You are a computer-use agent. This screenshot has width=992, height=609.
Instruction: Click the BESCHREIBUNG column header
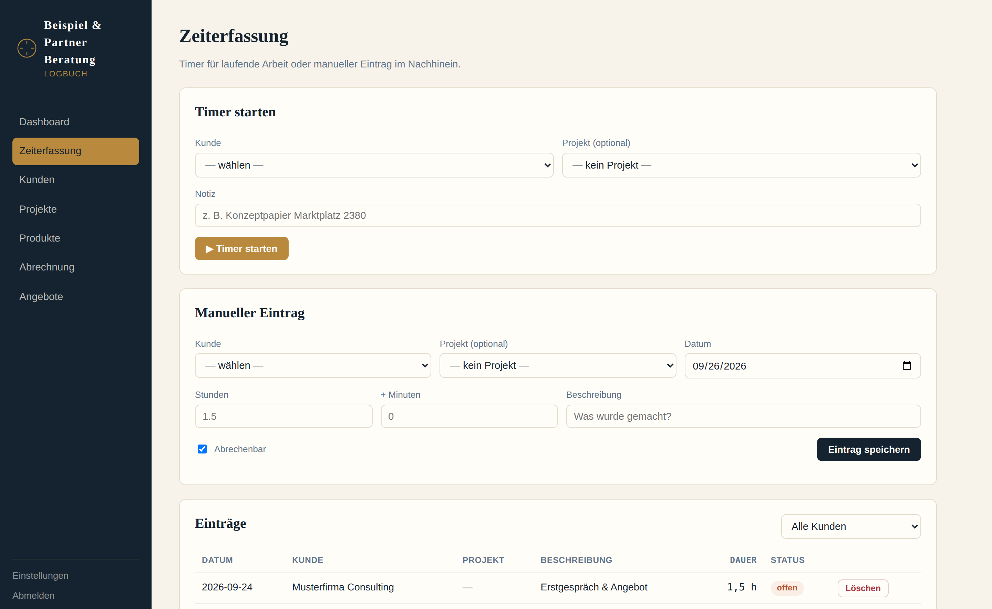(x=576, y=560)
